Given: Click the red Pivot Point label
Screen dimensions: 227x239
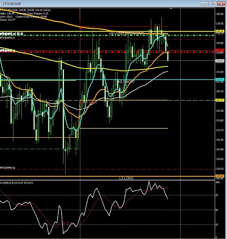Looking at the screenshot, I should coord(89,102).
